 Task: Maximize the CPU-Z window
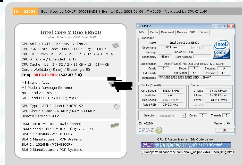(223, 26)
